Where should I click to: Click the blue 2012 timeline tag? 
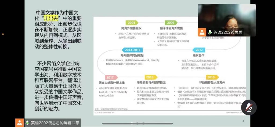point(199,50)
